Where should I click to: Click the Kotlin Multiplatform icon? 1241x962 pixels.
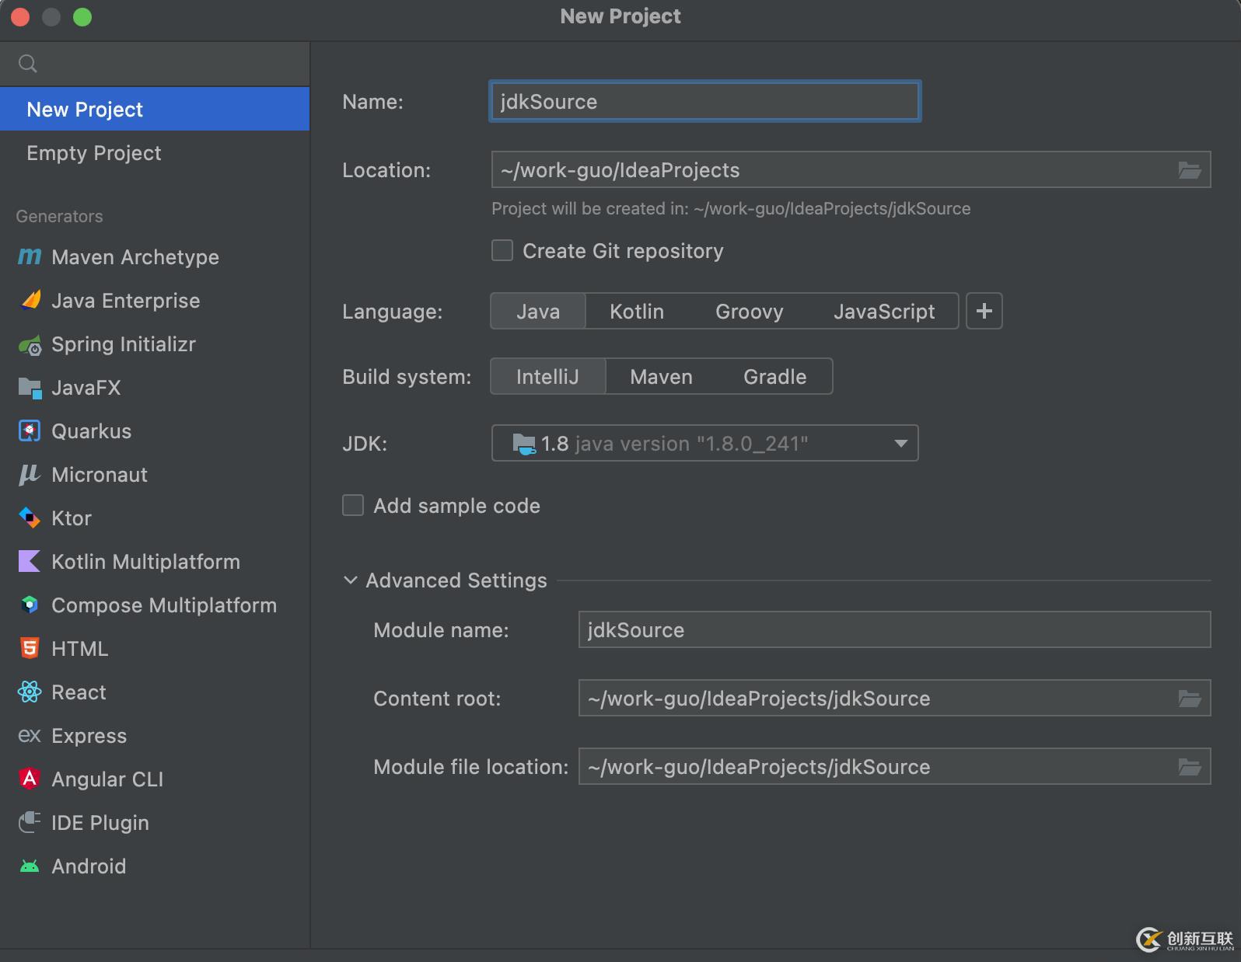click(30, 562)
